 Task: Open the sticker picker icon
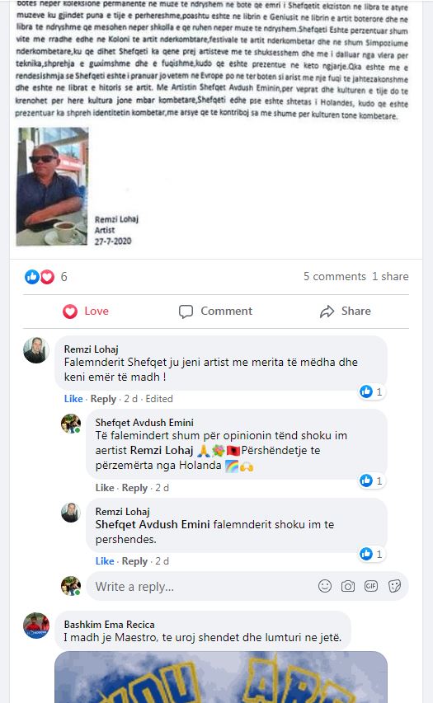(x=394, y=586)
